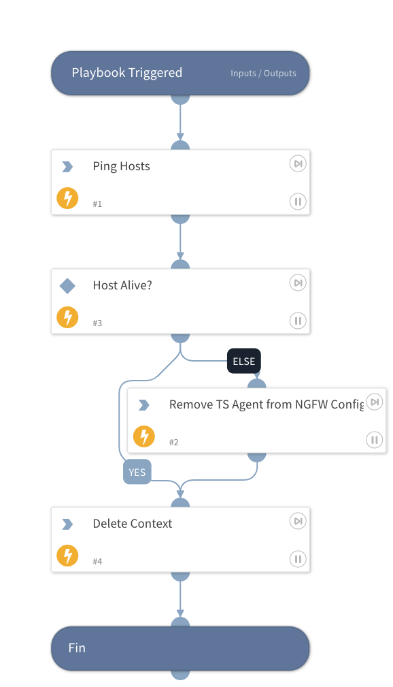This screenshot has height=687, width=393.
Task: Click the blue arrow icon on Remove TS Agent task
Action: pos(144,404)
